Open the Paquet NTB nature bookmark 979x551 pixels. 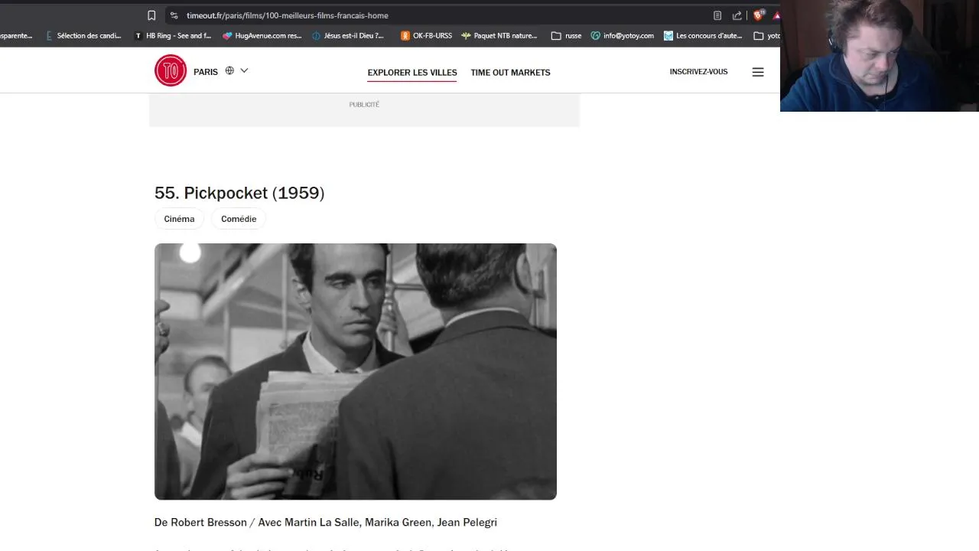coord(499,35)
